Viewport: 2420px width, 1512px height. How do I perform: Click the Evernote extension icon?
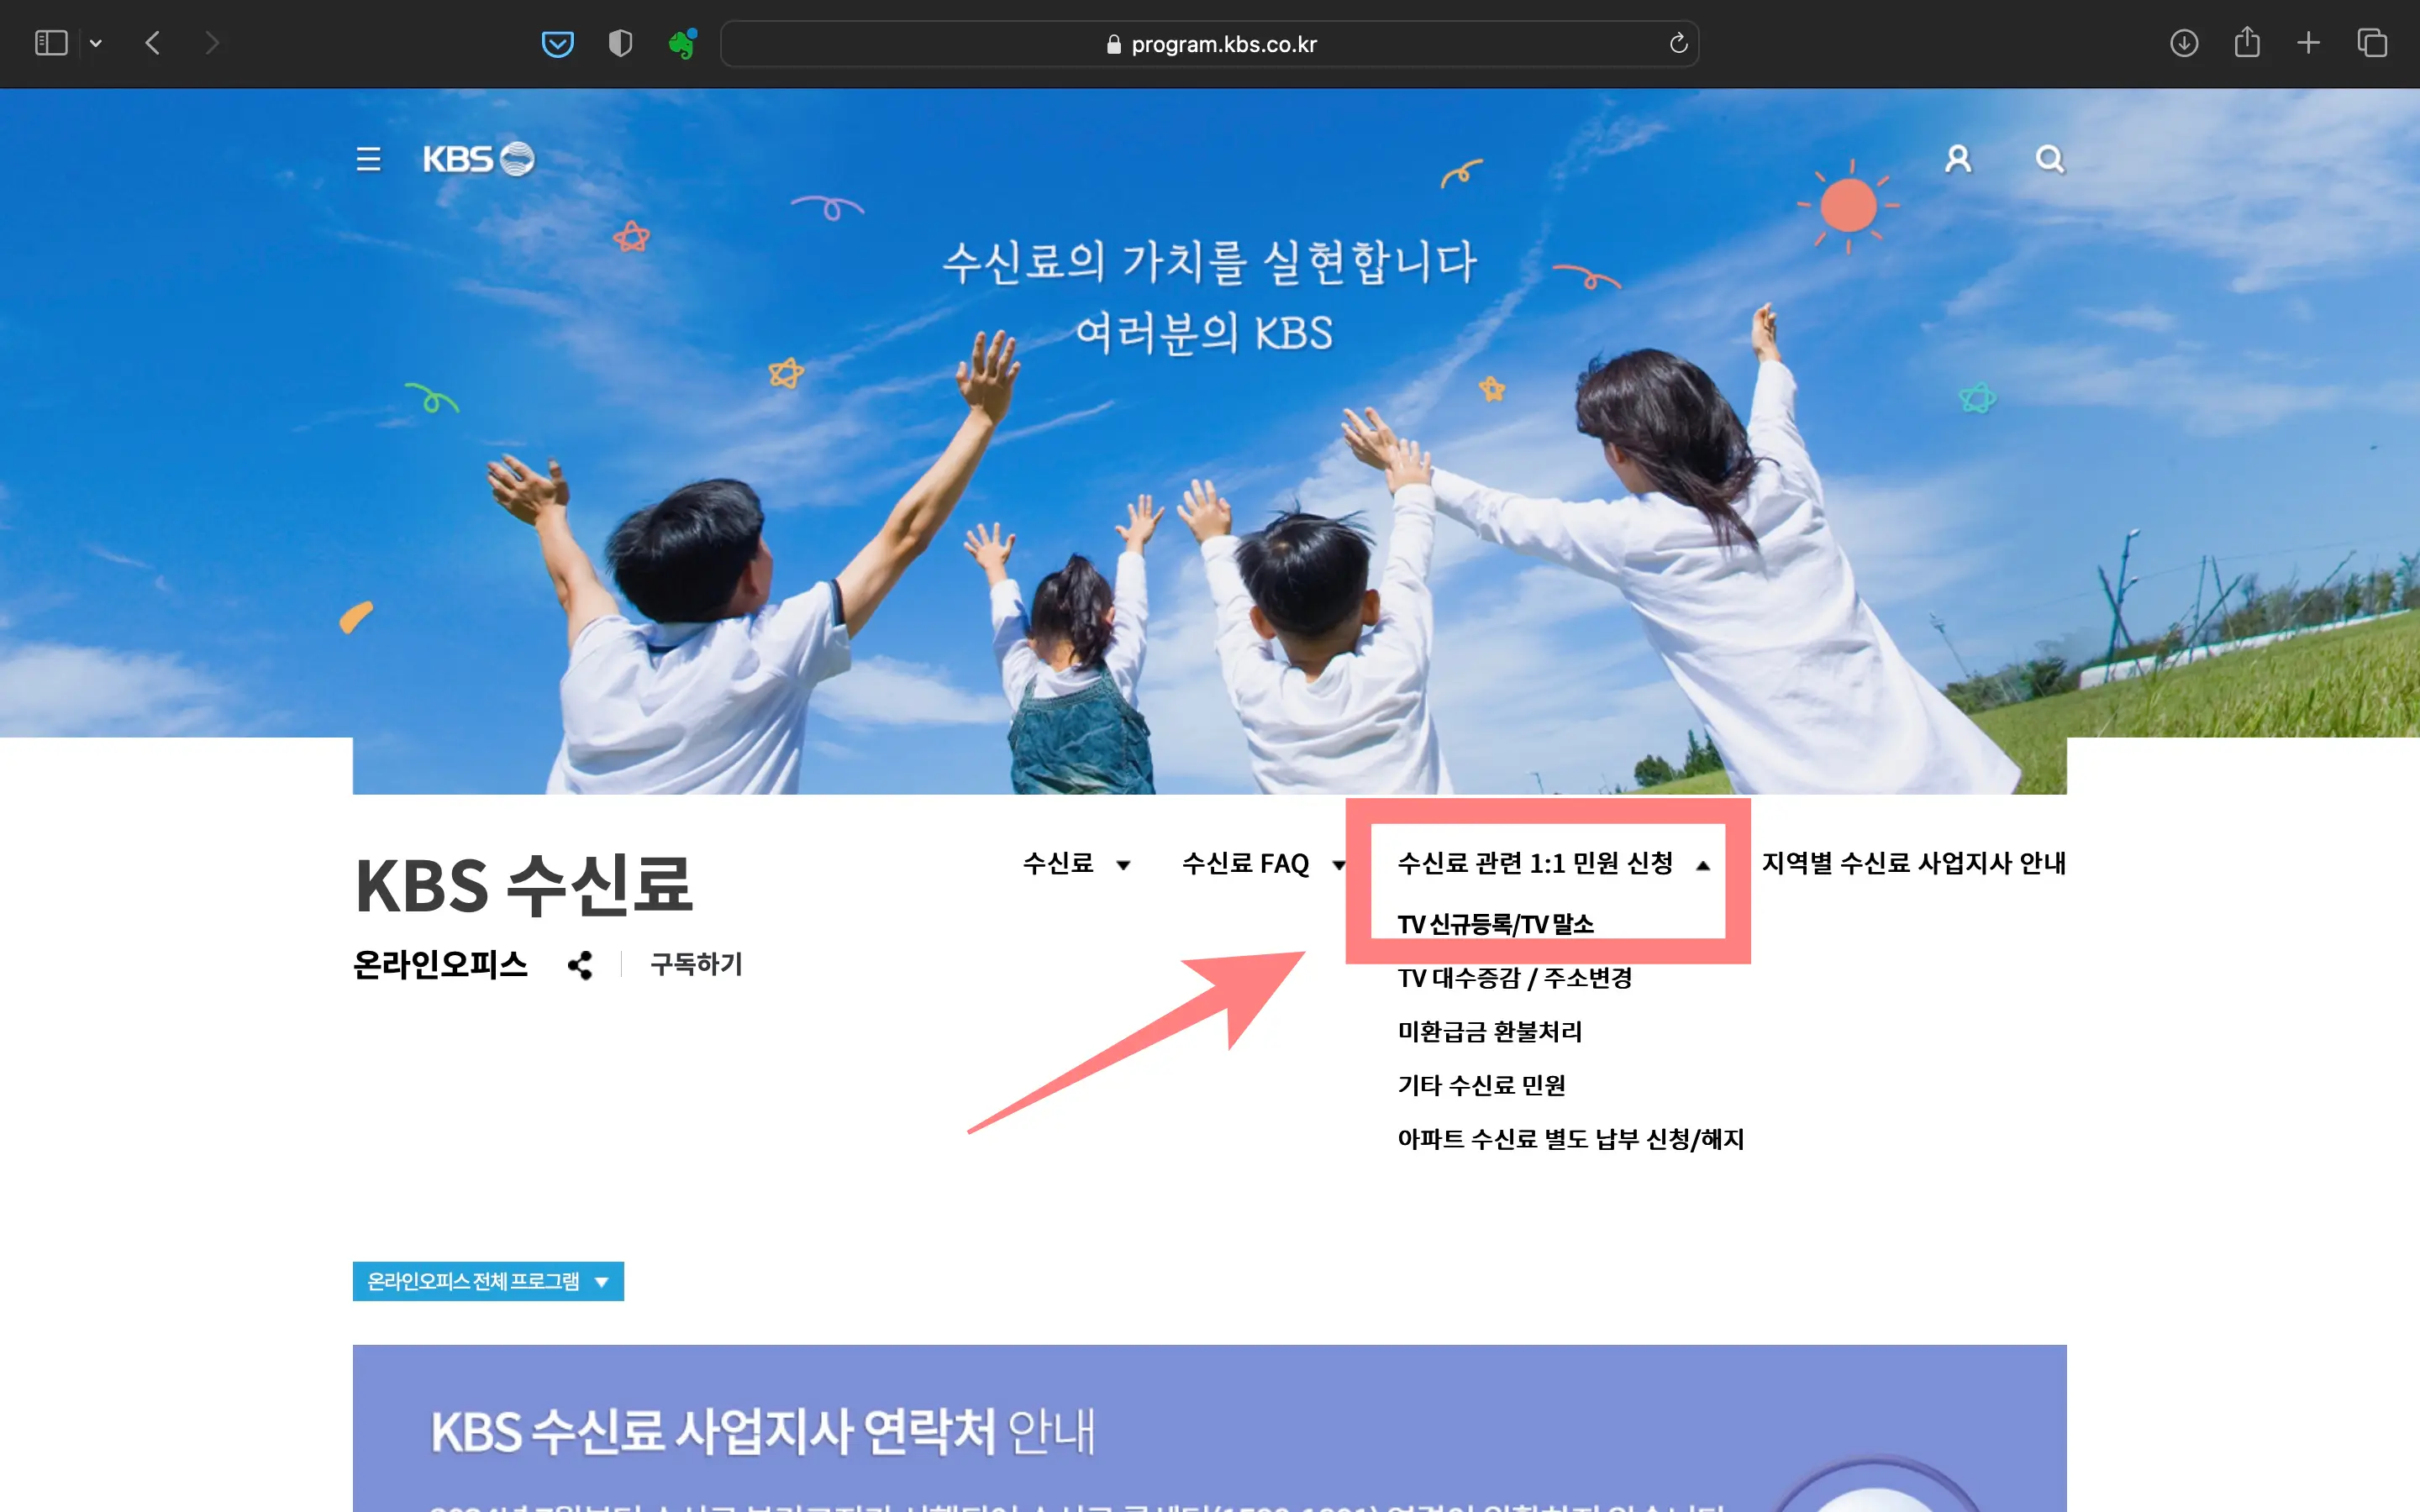point(684,43)
